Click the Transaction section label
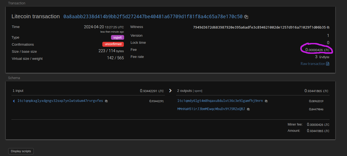Screen dimensions: 347x156 tap(17, 3)
